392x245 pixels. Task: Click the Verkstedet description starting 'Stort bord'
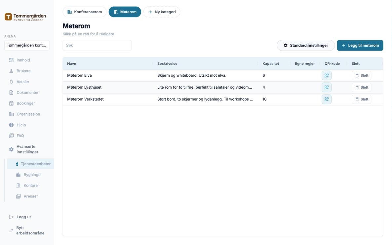[x=205, y=99]
